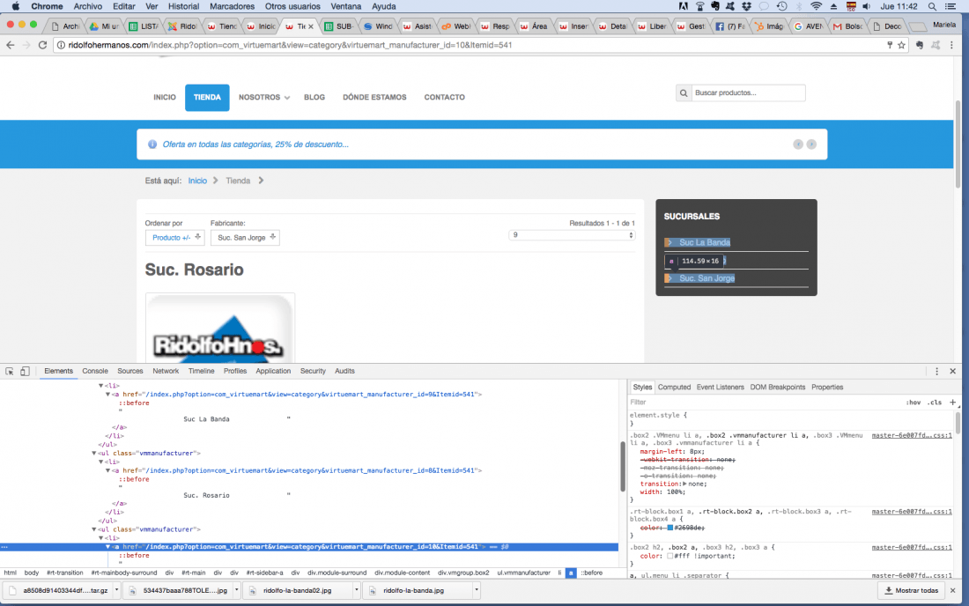Screen dimensions: 969x606
Task: Open the Event Listeners tab
Action: click(720, 388)
